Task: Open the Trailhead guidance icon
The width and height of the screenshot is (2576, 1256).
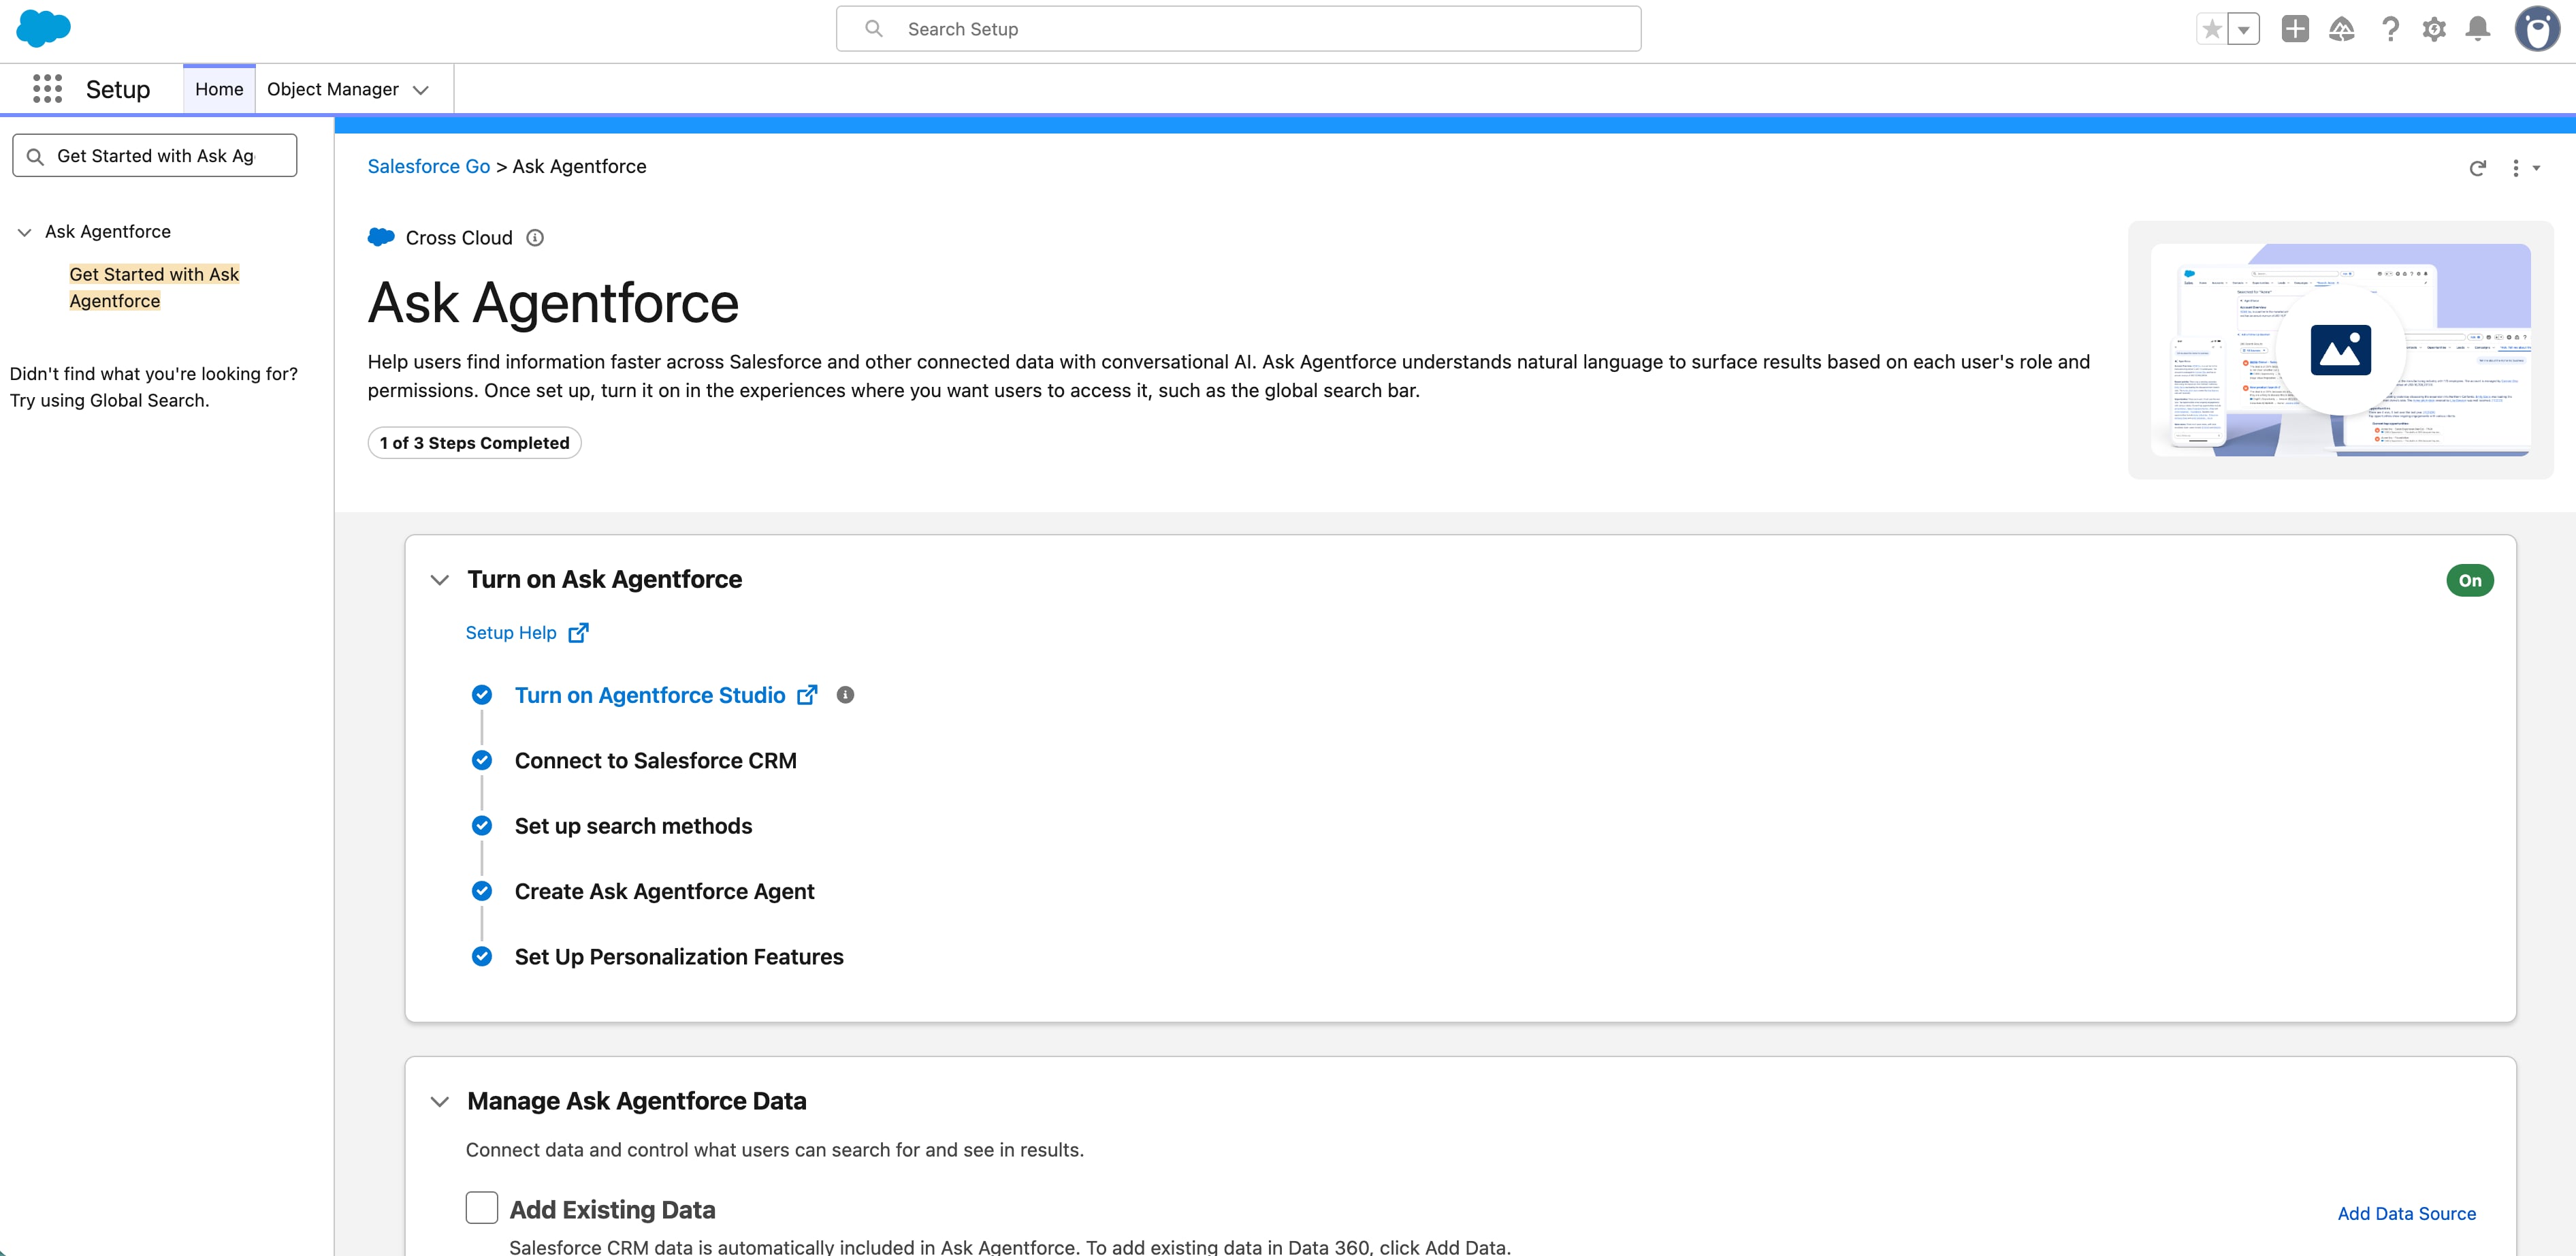Action: 2341,29
